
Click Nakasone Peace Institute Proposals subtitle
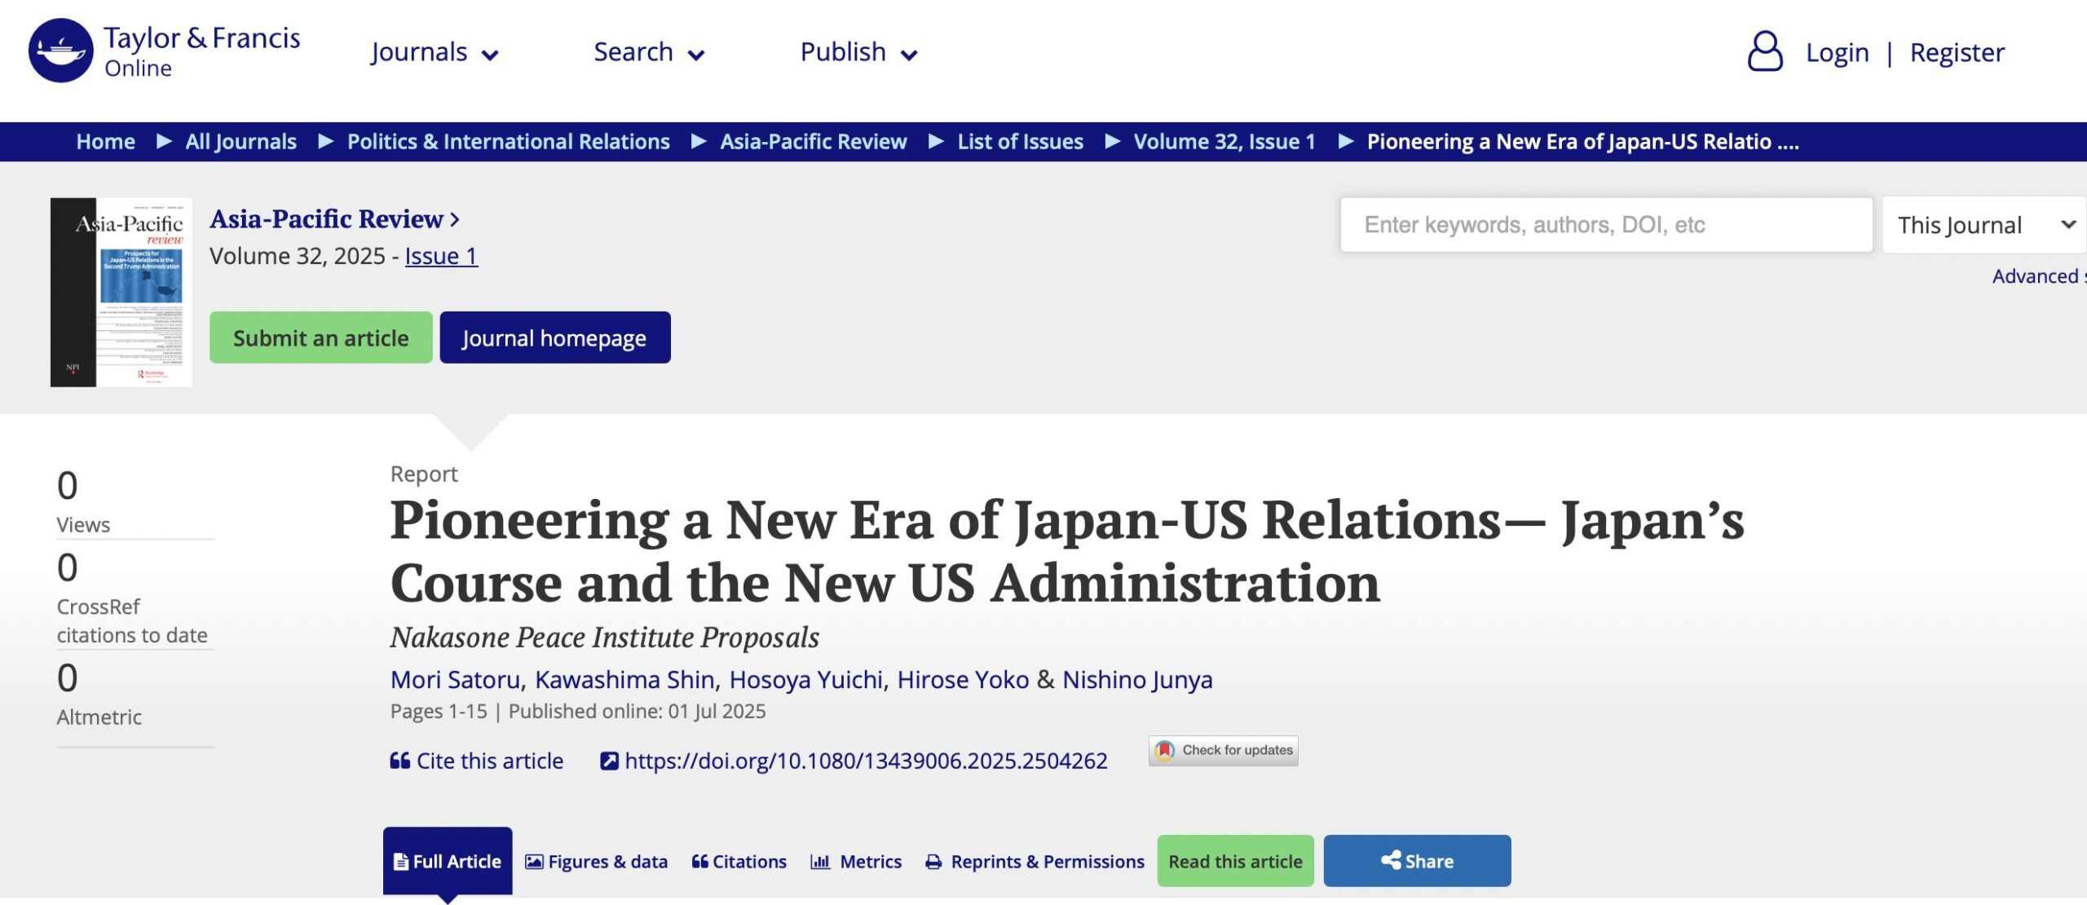coord(605,638)
